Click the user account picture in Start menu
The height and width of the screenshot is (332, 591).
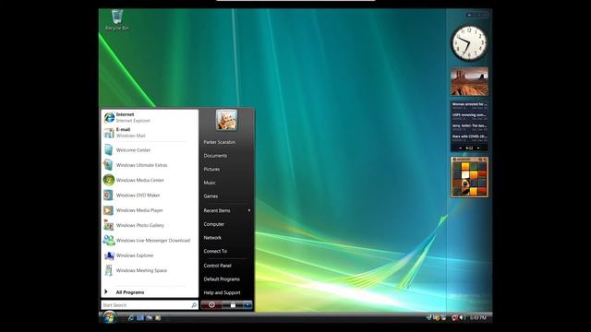point(226,120)
